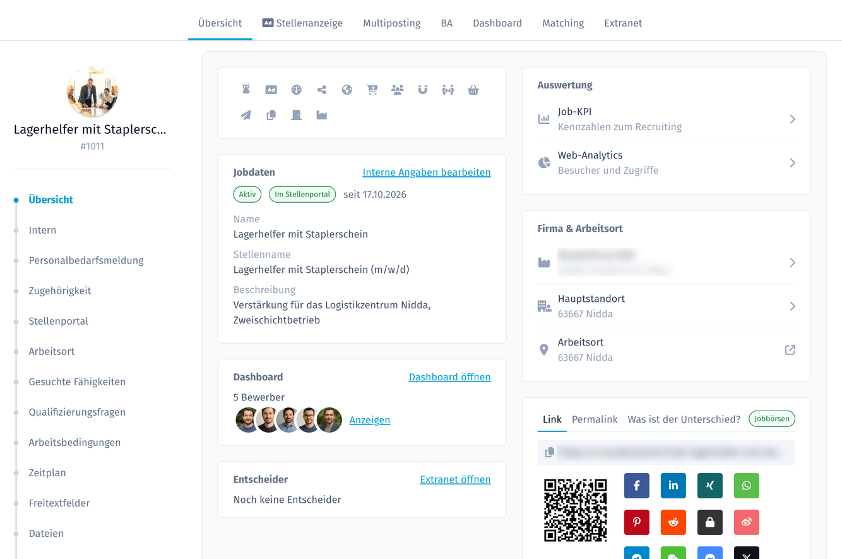This screenshot has height=559, width=842.
Task: Click the people group icon in the toolbar
Action: pyautogui.click(x=398, y=90)
